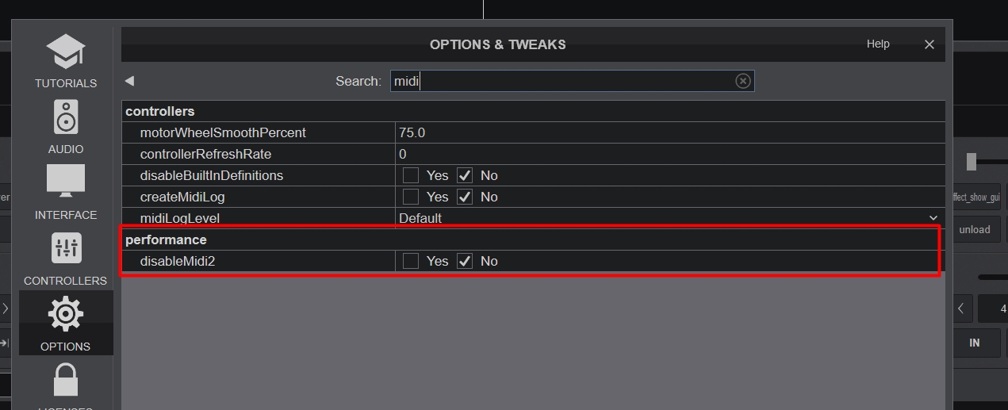Image resolution: width=1008 pixels, height=410 pixels.
Task: Click the Help link
Action: tap(878, 44)
